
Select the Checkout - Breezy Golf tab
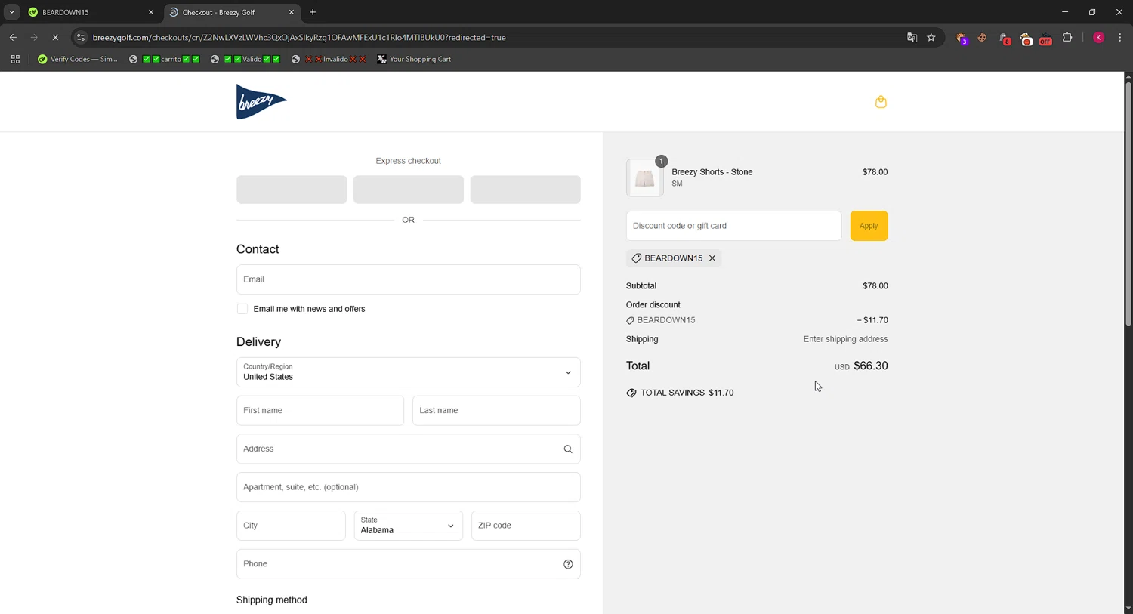tap(231, 12)
